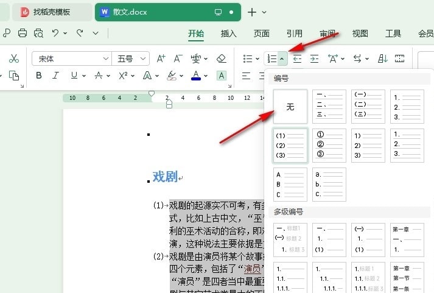Click the 戏剧 heading text
The height and width of the screenshot is (293, 434).
click(165, 177)
